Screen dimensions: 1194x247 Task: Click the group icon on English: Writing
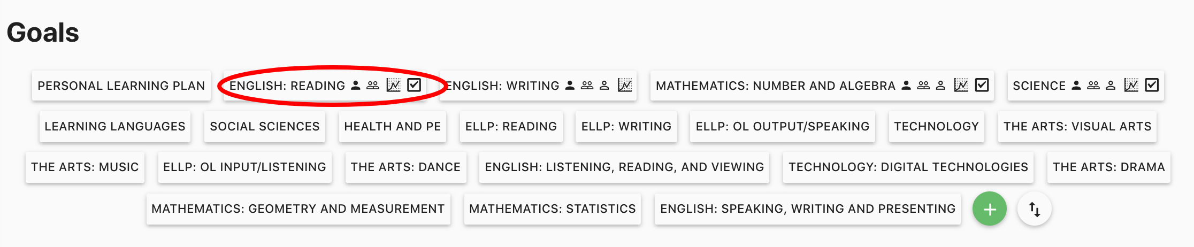(587, 86)
